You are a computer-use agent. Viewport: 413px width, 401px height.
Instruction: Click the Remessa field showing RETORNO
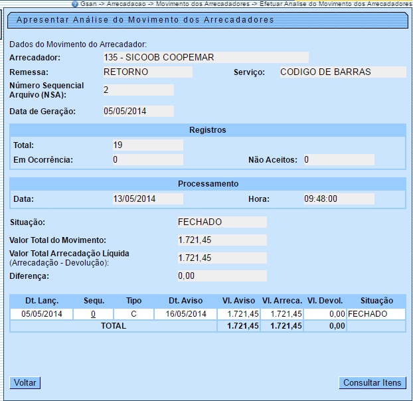[147, 72]
